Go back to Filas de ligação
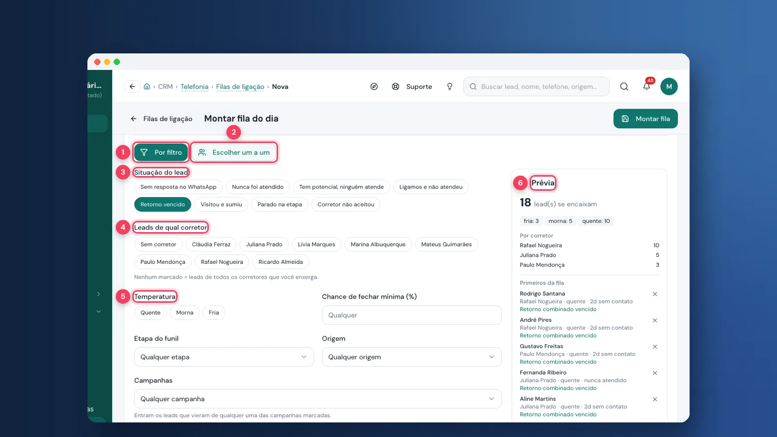Image resolution: width=777 pixels, height=437 pixels. click(161, 118)
